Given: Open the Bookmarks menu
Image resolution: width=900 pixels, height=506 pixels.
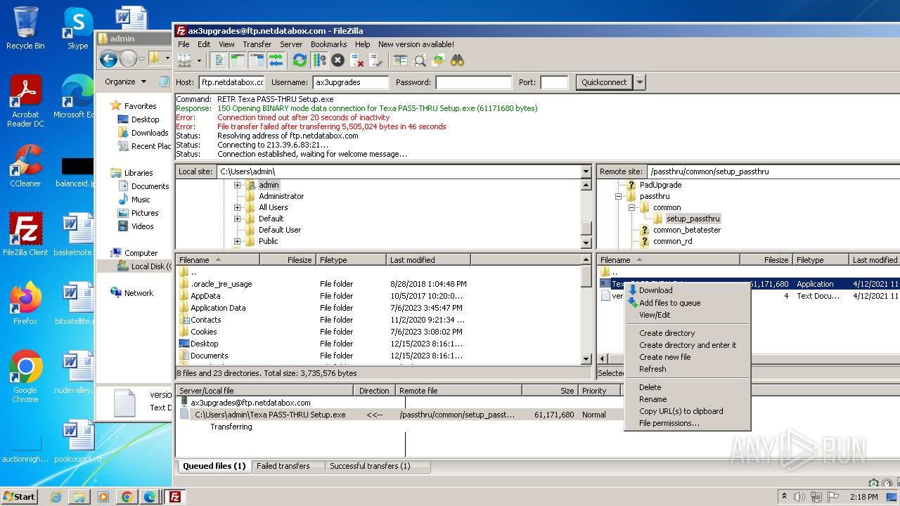Looking at the screenshot, I should pyautogui.click(x=329, y=44).
